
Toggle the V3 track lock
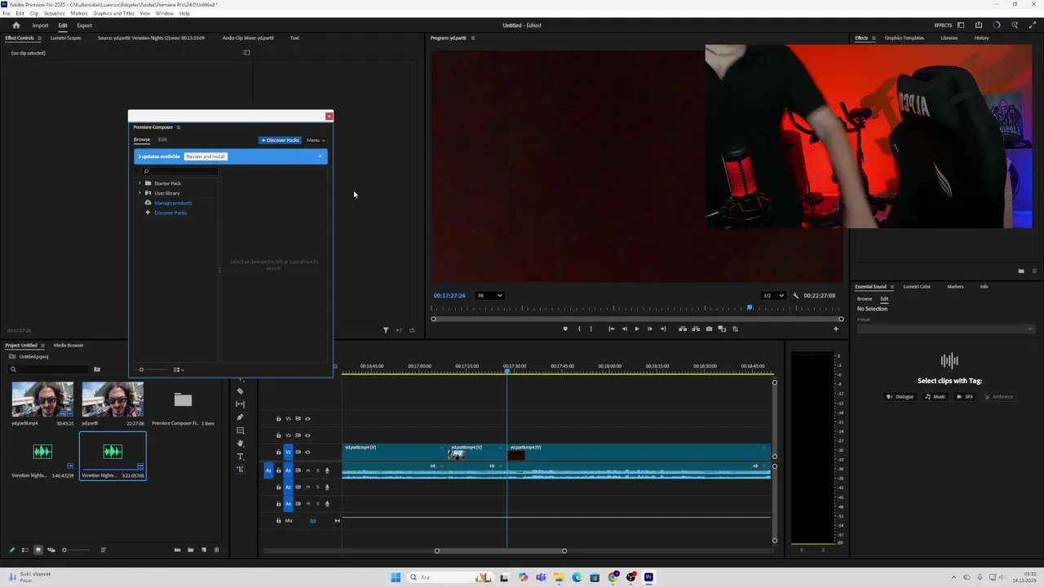click(x=278, y=418)
